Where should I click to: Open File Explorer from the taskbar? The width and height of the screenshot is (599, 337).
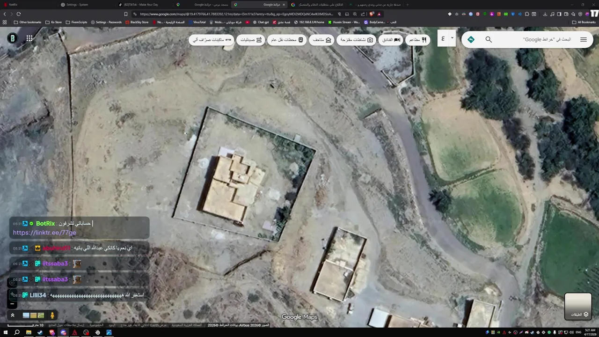coord(29,332)
